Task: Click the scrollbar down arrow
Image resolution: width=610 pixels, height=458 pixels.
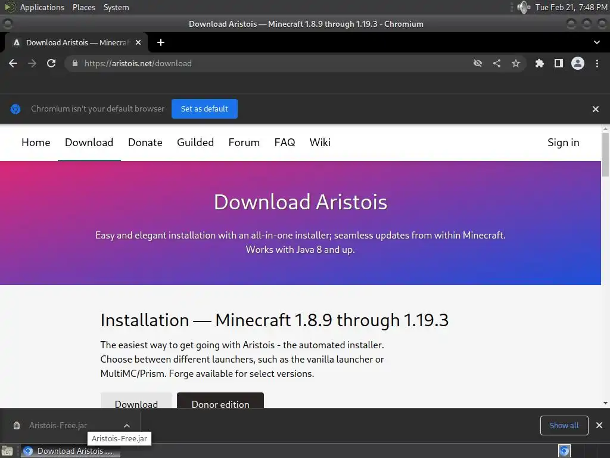Action: tap(605, 403)
